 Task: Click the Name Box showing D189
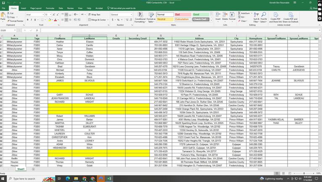click(x=8, y=30)
